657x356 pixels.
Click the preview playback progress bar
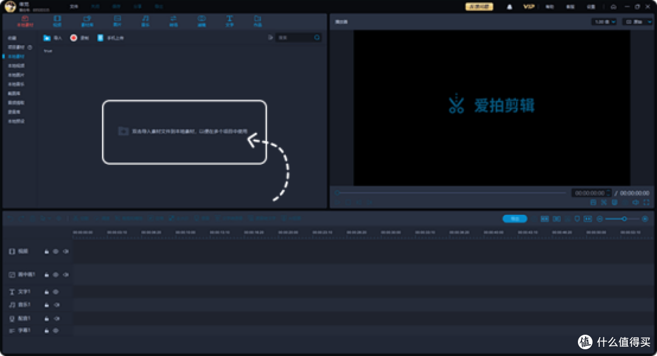click(451, 193)
